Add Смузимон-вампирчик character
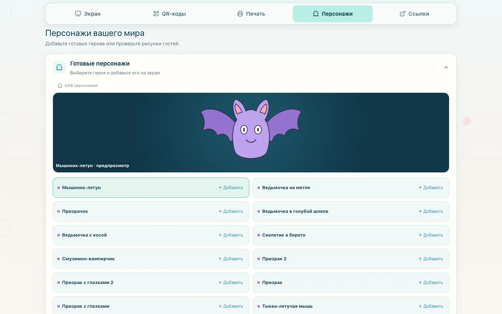502x314 pixels. (231, 259)
